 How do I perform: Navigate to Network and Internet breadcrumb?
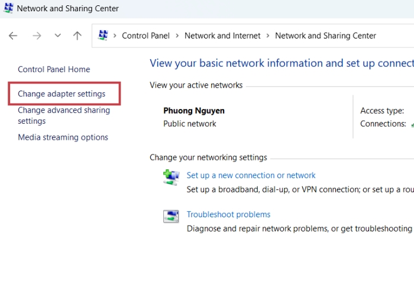[x=222, y=36]
